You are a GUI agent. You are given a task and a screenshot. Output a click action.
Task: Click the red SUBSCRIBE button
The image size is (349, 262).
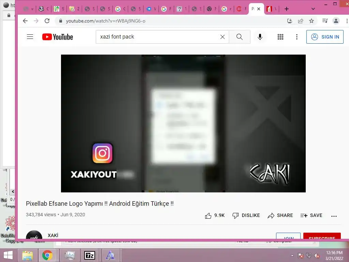(322, 236)
